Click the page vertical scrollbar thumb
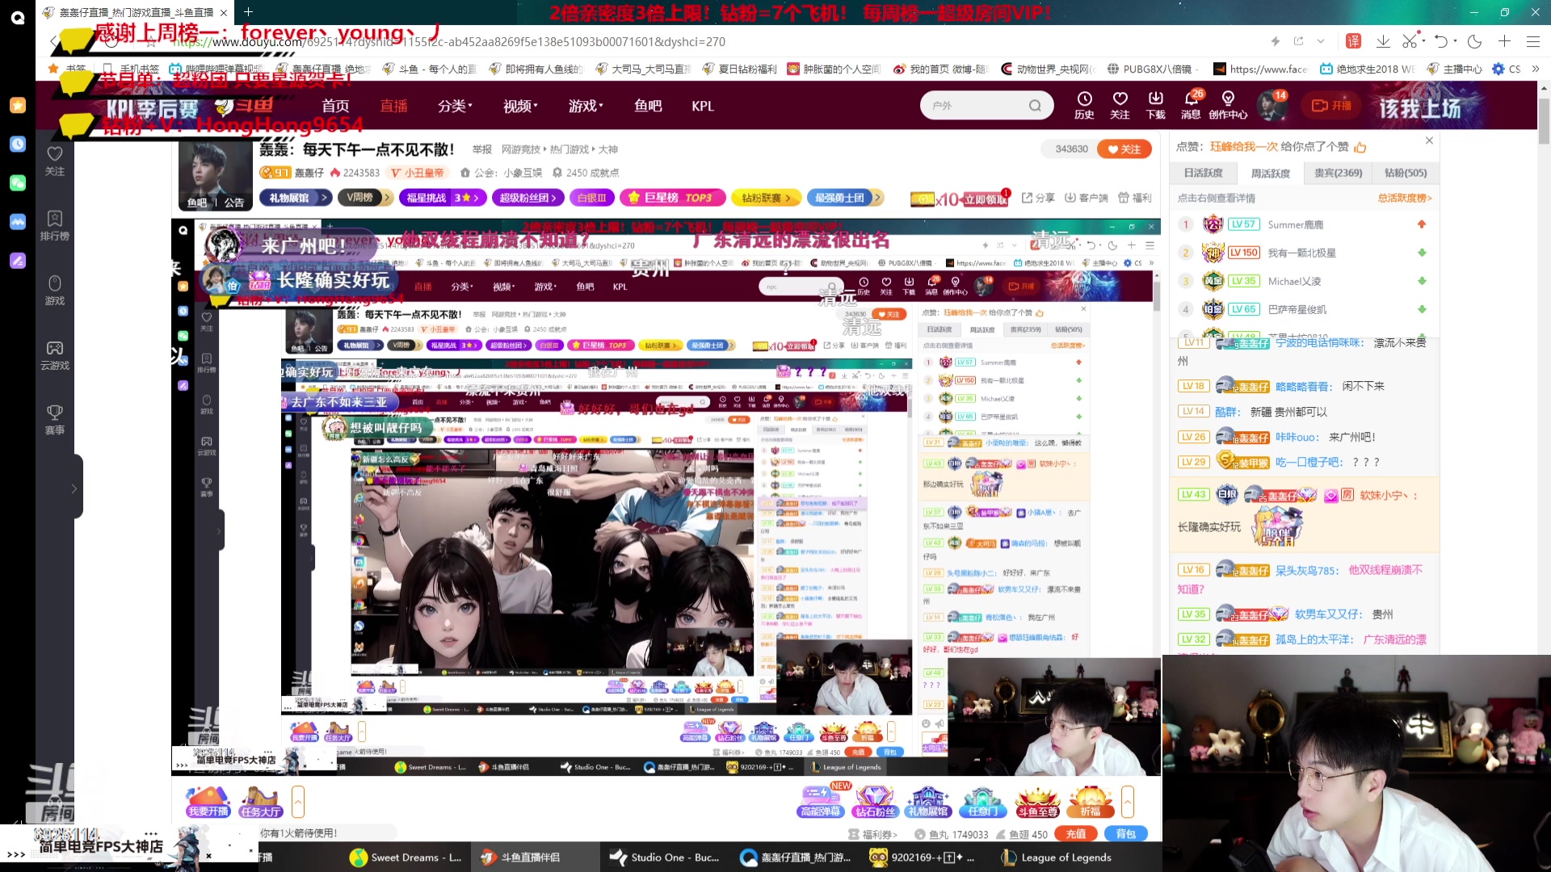The width and height of the screenshot is (1551, 872). coord(1544,121)
